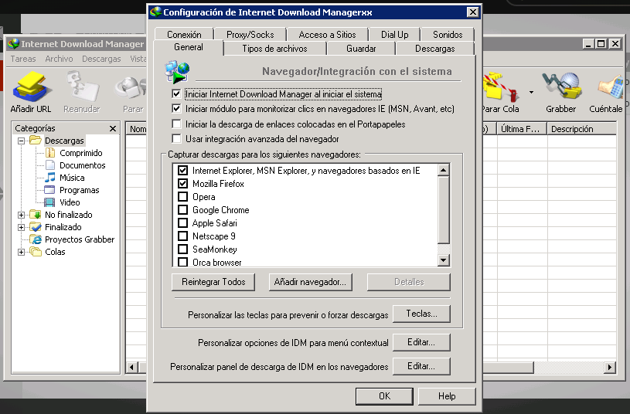This screenshot has width=630, height=414.
Task: Select the Documentos category icon
Action: pyautogui.click(x=50, y=165)
